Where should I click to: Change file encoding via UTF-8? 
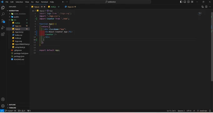189,111
